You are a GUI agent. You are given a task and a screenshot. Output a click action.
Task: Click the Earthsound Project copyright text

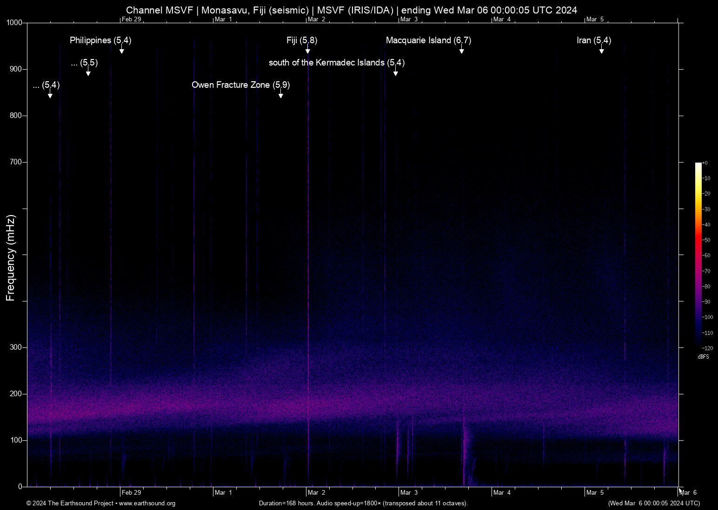pyautogui.click(x=70, y=503)
